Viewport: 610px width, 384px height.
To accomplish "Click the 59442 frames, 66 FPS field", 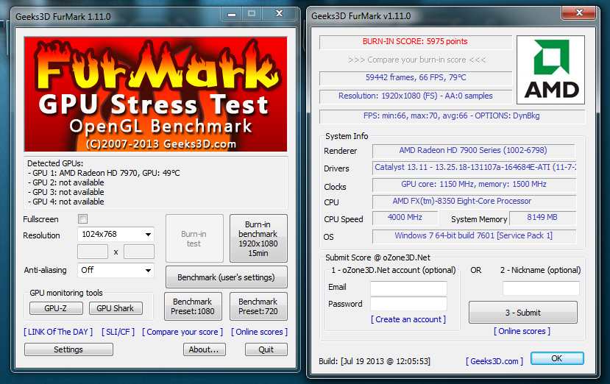I will [416, 78].
